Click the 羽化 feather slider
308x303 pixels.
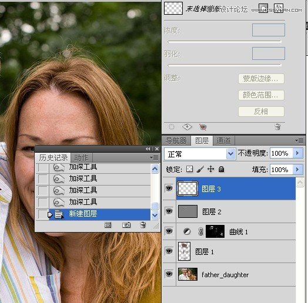pyautogui.click(x=225, y=65)
